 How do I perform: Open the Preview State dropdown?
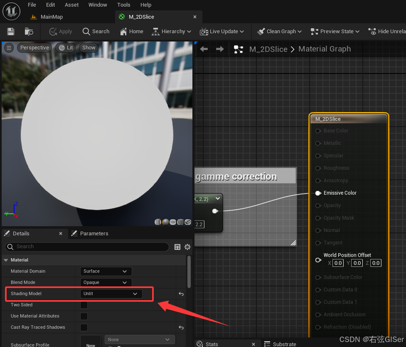coord(335,32)
